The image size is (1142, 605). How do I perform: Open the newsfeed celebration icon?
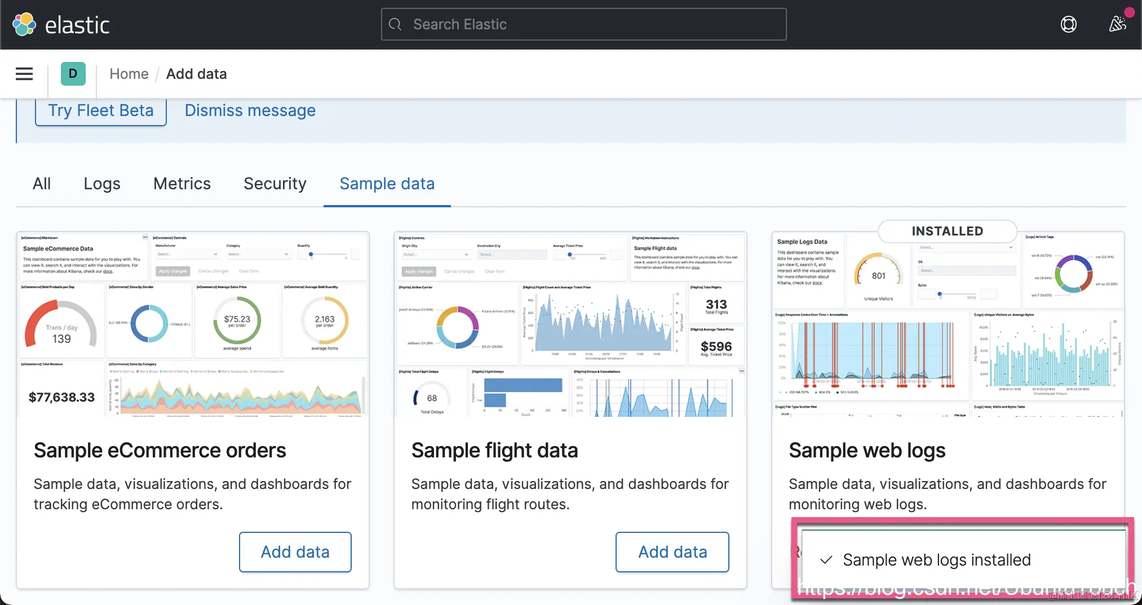click(1118, 24)
